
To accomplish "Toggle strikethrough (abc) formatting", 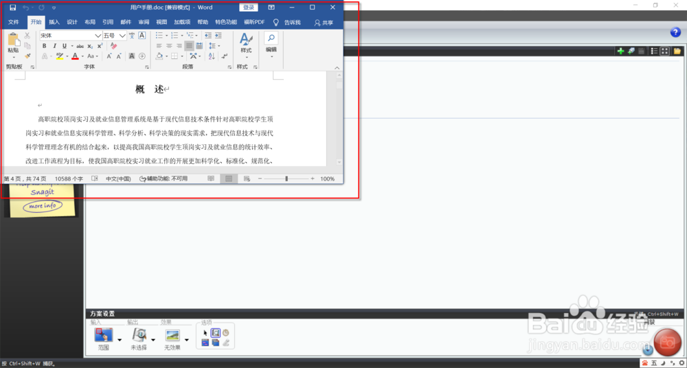I will click(x=80, y=46).
